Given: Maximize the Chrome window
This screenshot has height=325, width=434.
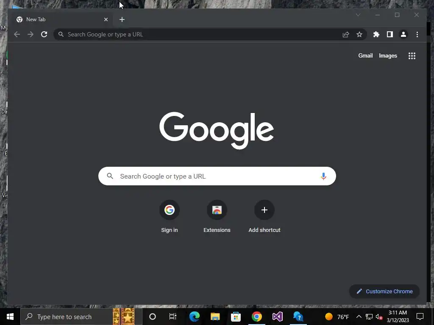Looking at the screenshot, I should (x=397, y=15).
